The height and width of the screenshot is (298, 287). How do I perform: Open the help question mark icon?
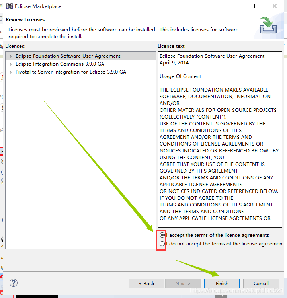(x=14, y=283)
